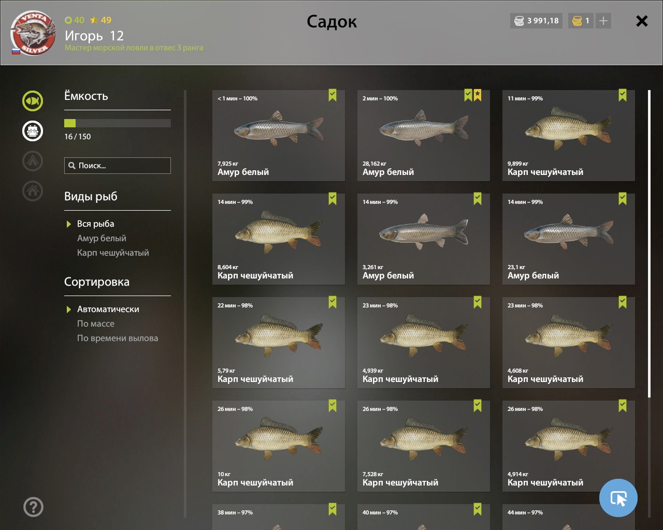Select the second round cage sidebar icon

33,131
